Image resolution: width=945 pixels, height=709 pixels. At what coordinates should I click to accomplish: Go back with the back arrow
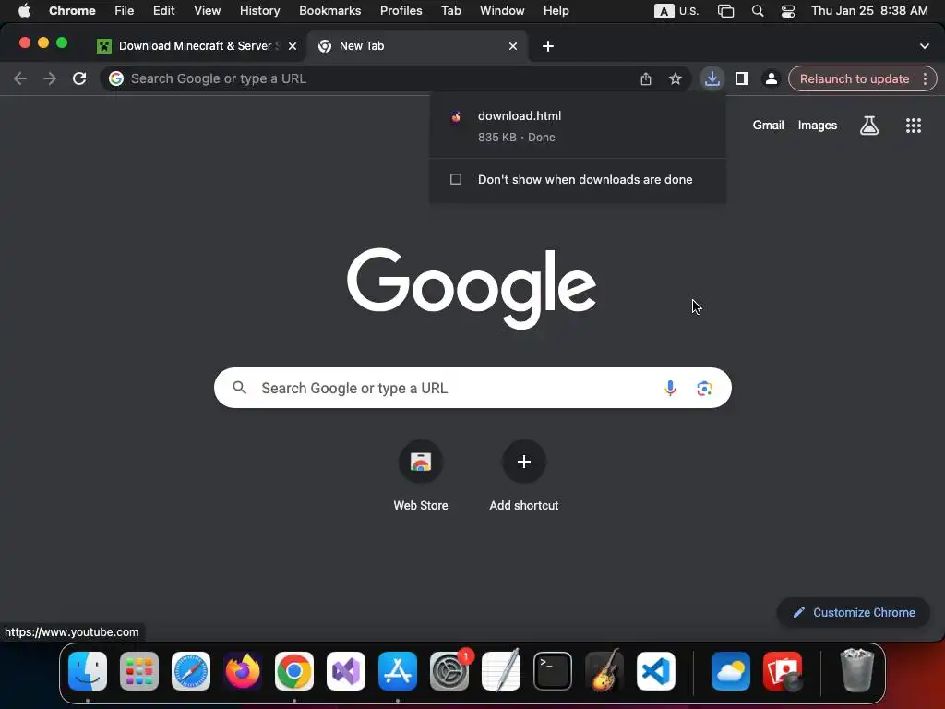click(x=20, y=78)
